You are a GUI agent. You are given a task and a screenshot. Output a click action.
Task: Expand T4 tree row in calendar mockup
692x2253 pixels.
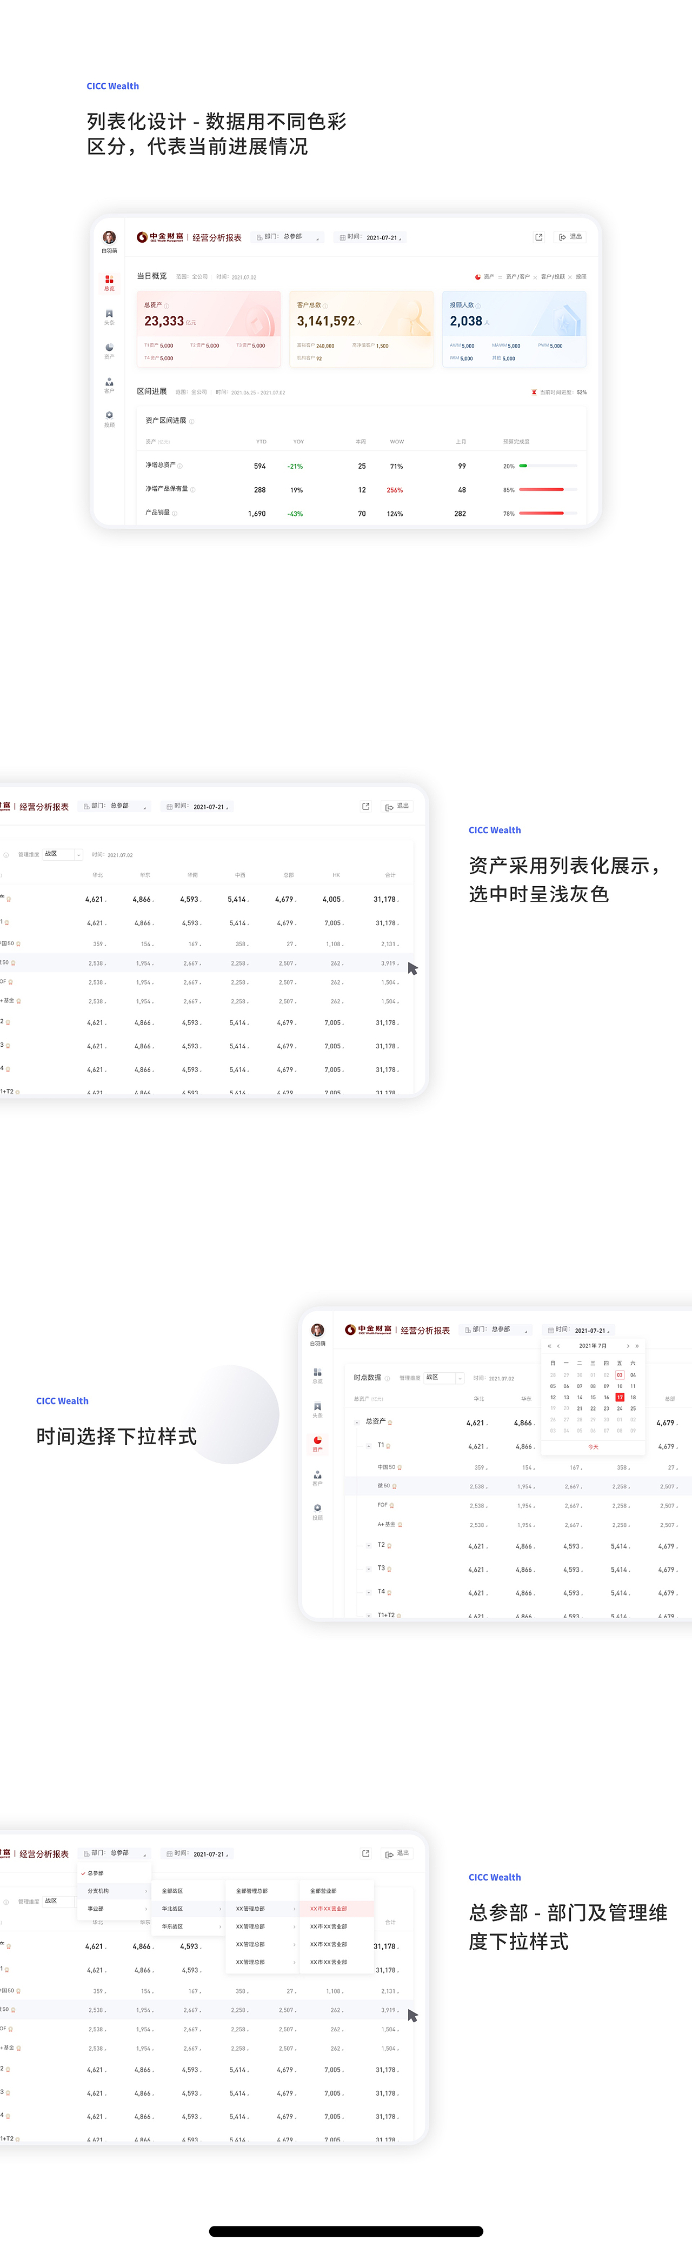pyautogui.click(x=369, y=1593)
